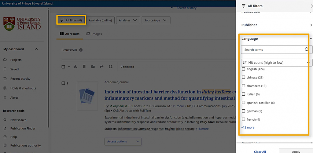Select result 1 checkbox

coord(63,83)
